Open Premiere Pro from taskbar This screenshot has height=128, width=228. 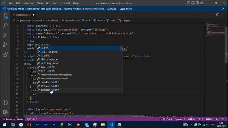54,125
